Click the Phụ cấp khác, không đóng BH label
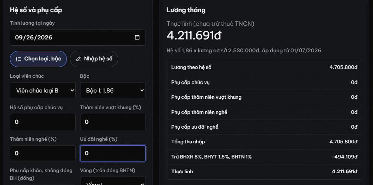This screenshot has height=185, width=373. point(41,174)
